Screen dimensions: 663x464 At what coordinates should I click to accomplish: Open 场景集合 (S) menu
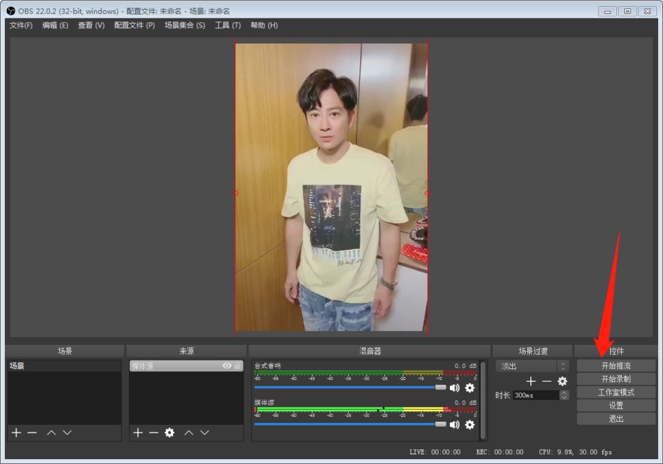(185, 25)
